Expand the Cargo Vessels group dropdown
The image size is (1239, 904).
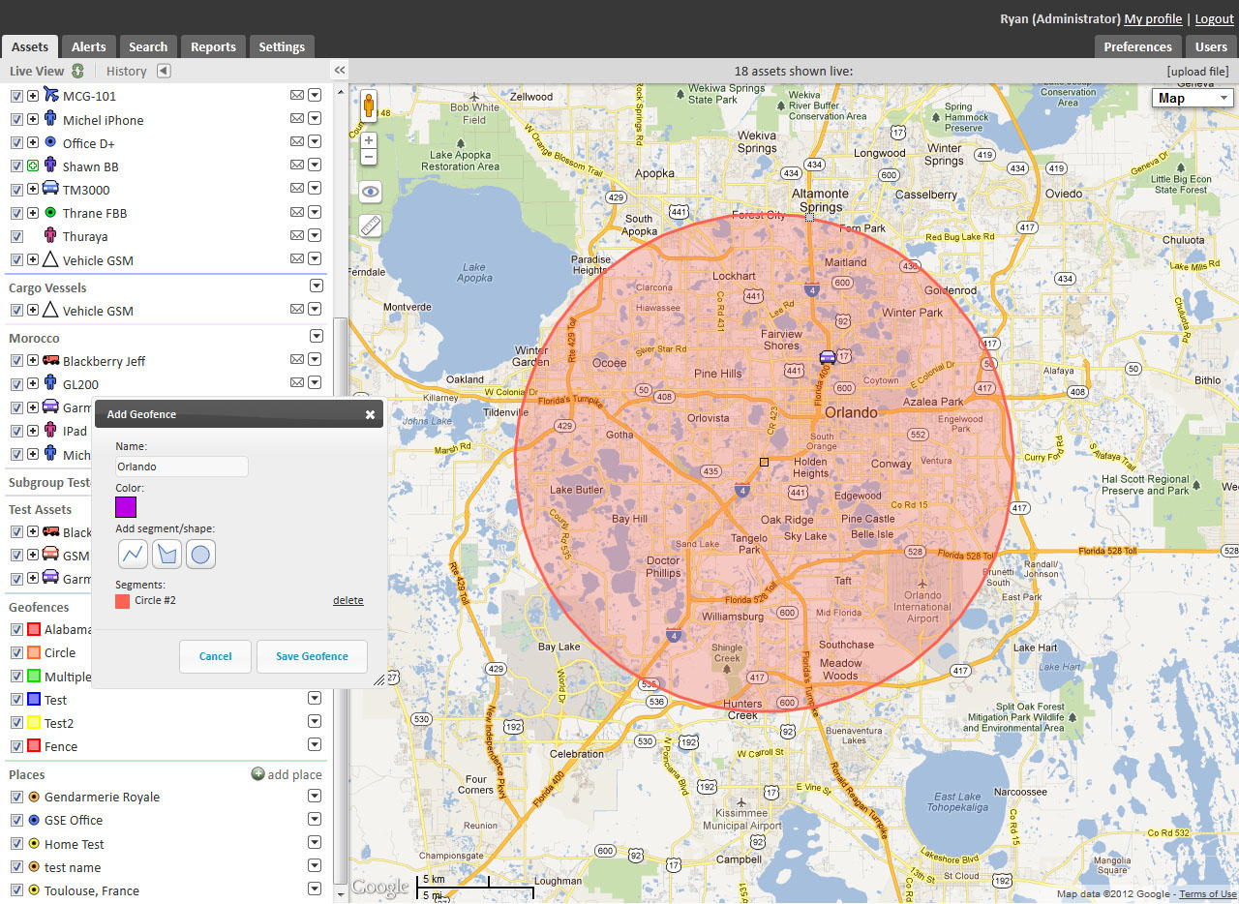(x=317, y=286)
